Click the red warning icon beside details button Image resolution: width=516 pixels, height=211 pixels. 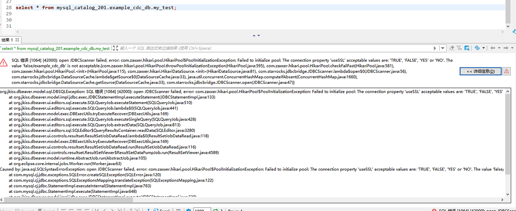(507, 71)
